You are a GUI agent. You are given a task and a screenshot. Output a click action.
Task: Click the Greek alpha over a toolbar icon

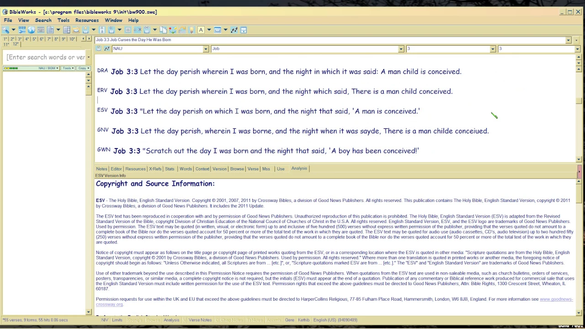102,30
